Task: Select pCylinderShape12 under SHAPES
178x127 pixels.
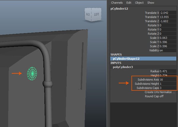Action: tap(143, 59)
